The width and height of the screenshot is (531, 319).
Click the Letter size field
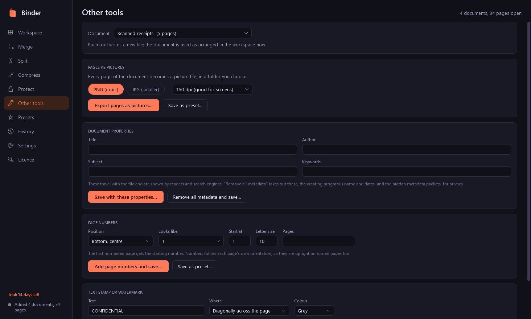tap(267, 241)
